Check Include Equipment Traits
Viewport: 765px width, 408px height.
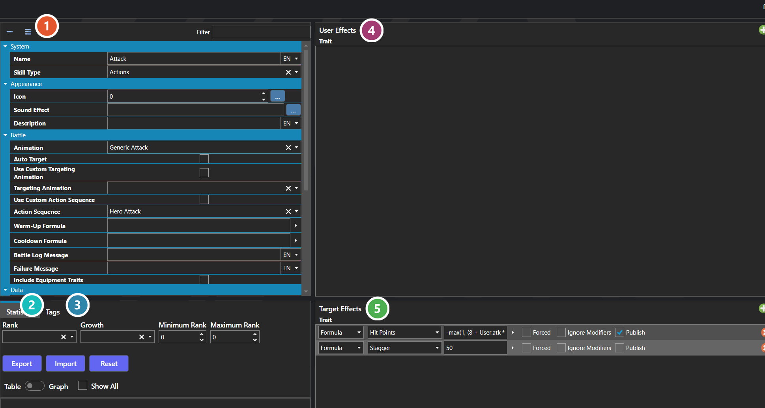click(204, 279)
